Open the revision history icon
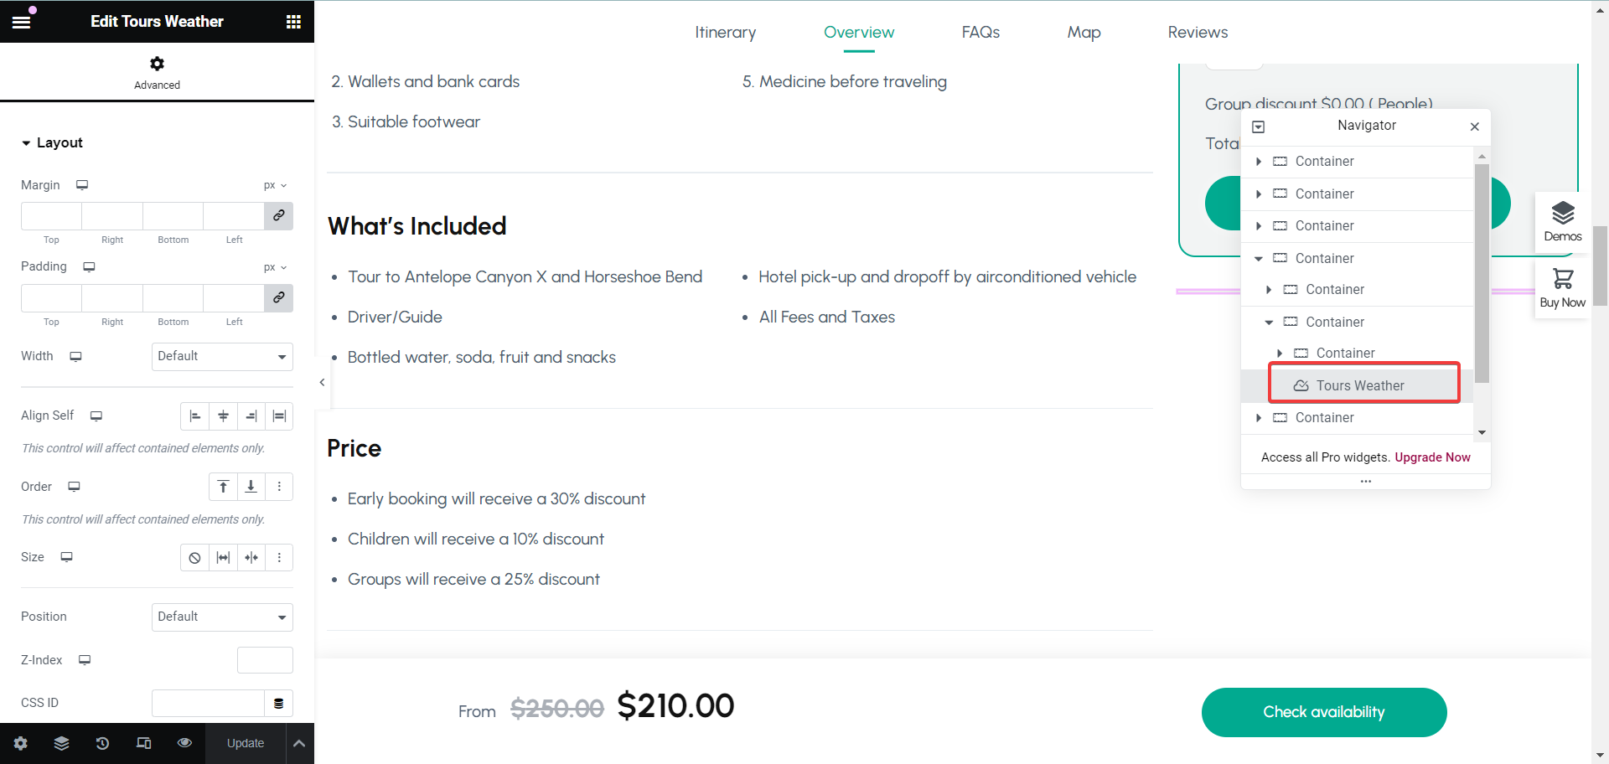The image size is (1609, 764). click(102, 743)
